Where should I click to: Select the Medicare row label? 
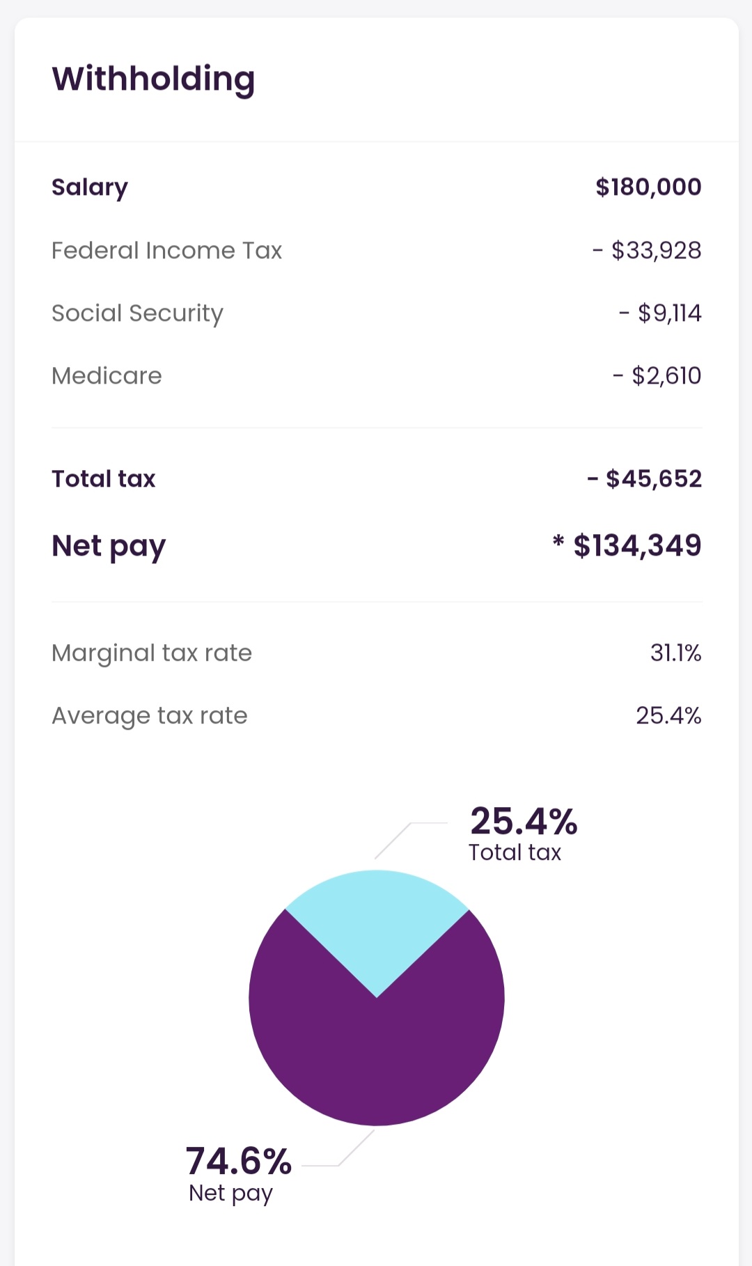(x=107, y=376)
